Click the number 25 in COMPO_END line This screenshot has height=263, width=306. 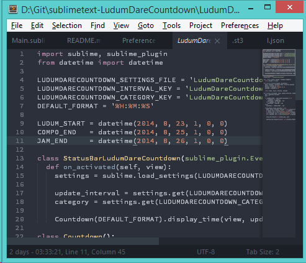tap(180, 132)
